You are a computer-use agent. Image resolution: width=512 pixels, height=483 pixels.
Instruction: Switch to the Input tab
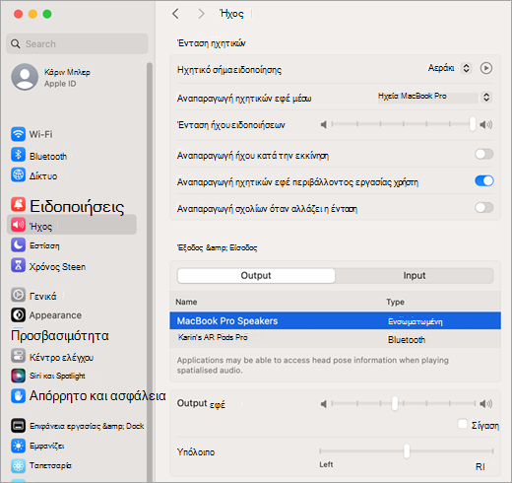tap(415, 275)
